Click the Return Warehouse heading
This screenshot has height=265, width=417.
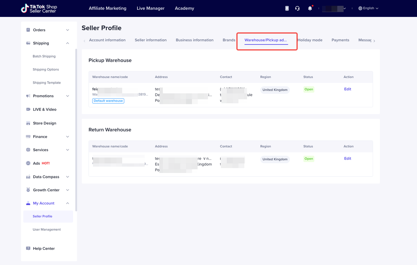pos(110,130)
